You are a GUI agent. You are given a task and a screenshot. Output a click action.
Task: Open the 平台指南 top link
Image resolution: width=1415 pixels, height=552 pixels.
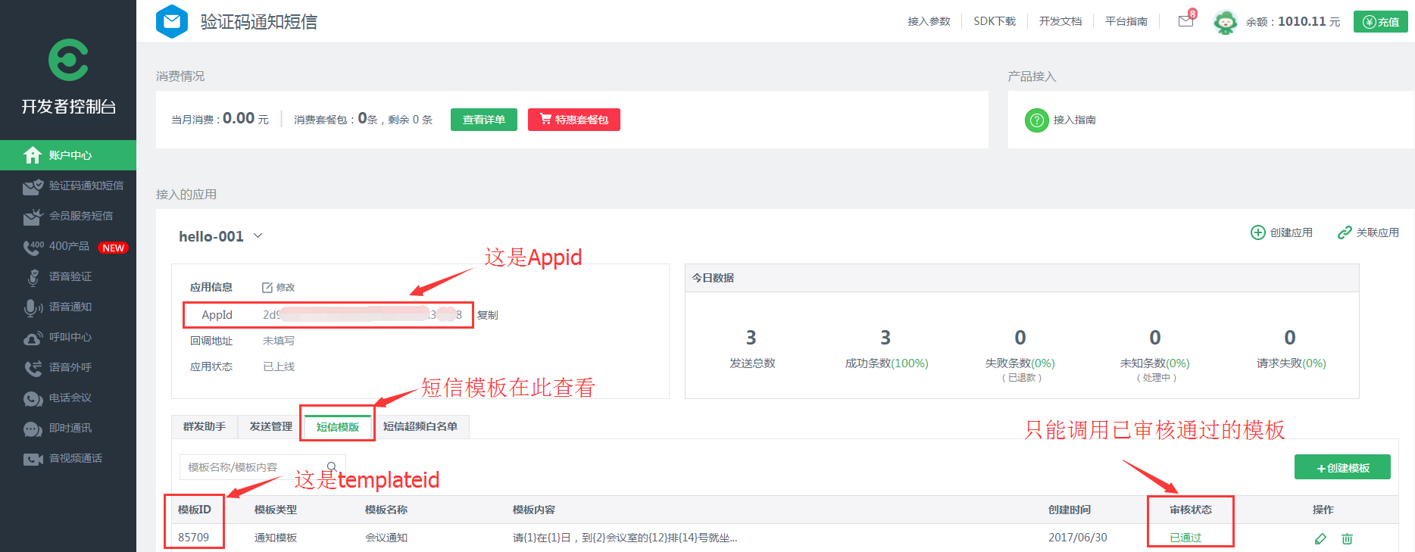(1126, 21)
